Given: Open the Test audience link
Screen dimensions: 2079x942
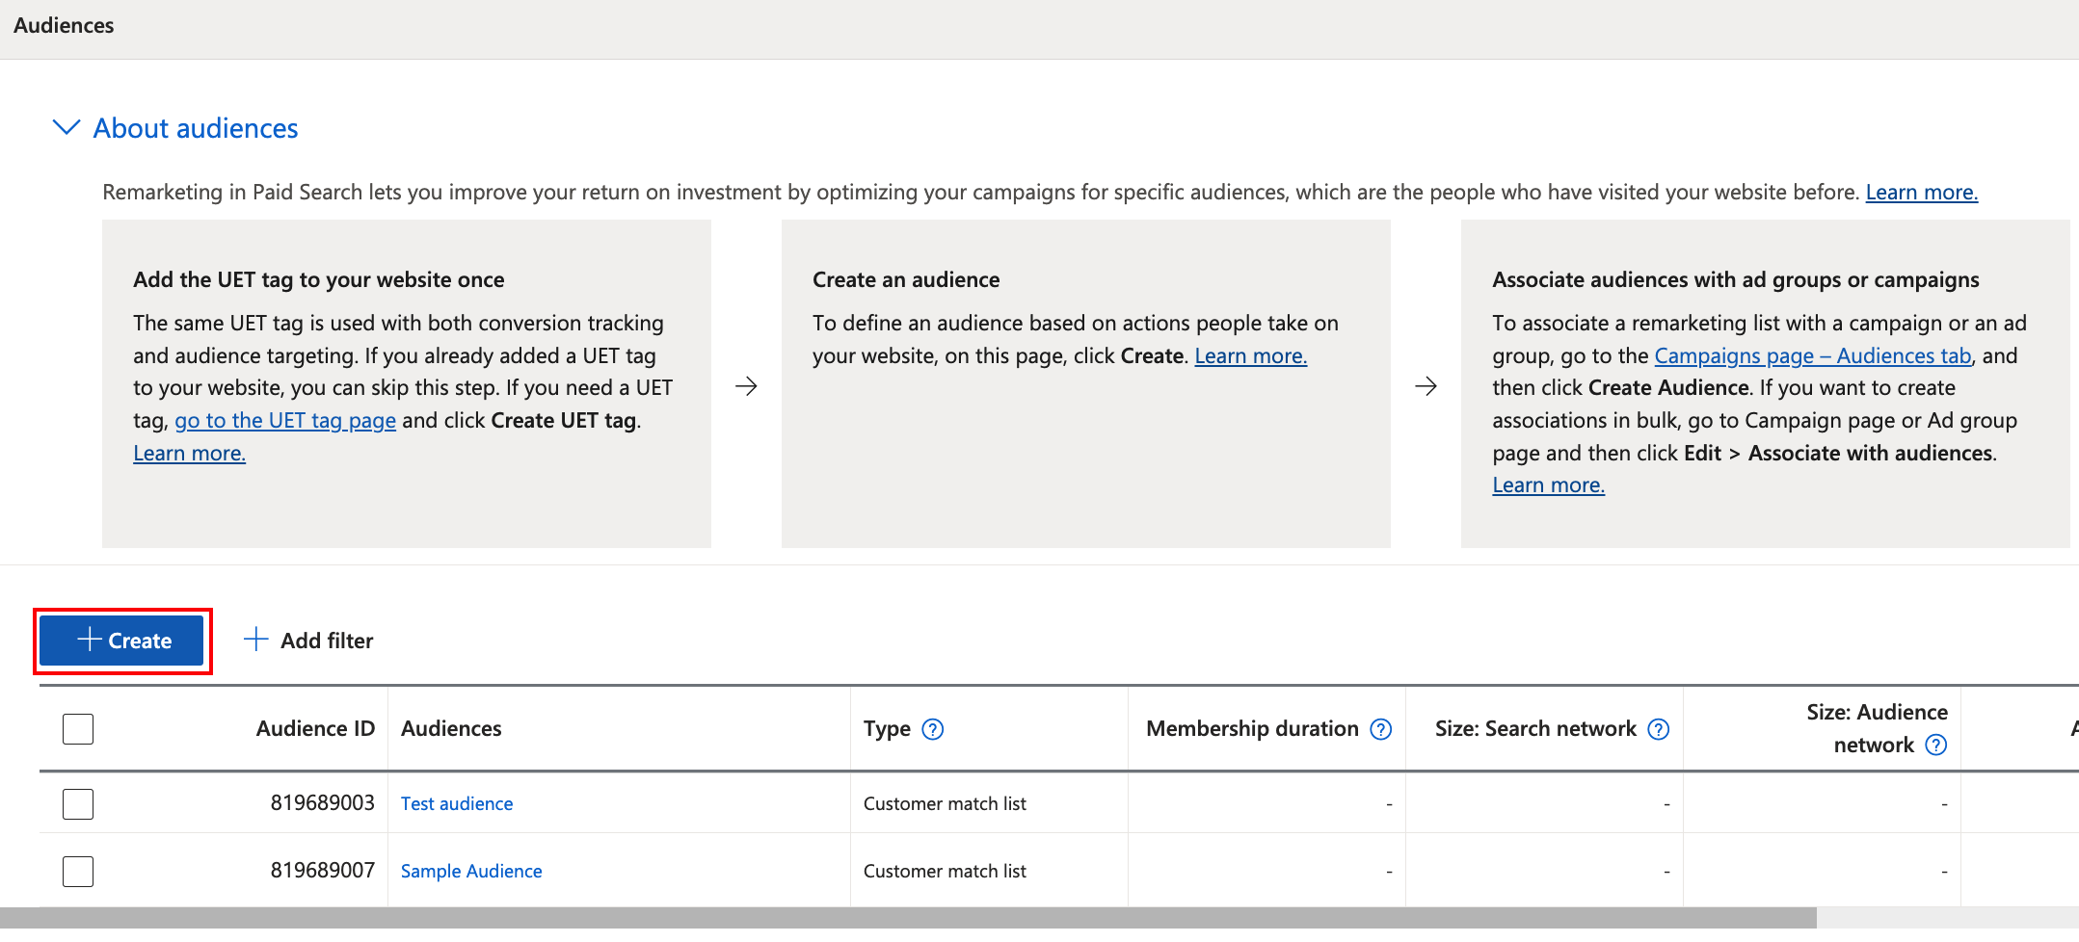Looking at the screenshot, I should (457, 804).
